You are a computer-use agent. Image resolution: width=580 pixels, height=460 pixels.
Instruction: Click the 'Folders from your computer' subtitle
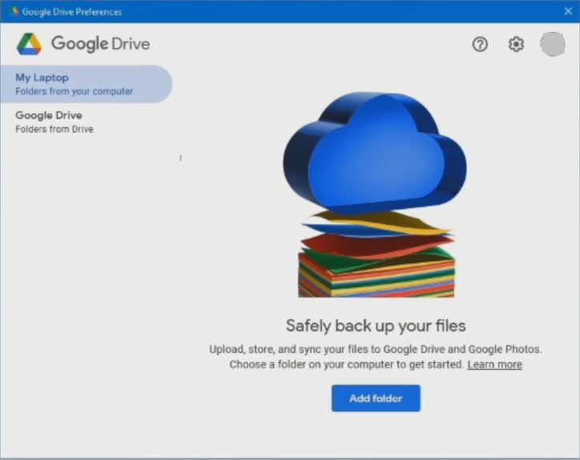(x=74, y=91)
